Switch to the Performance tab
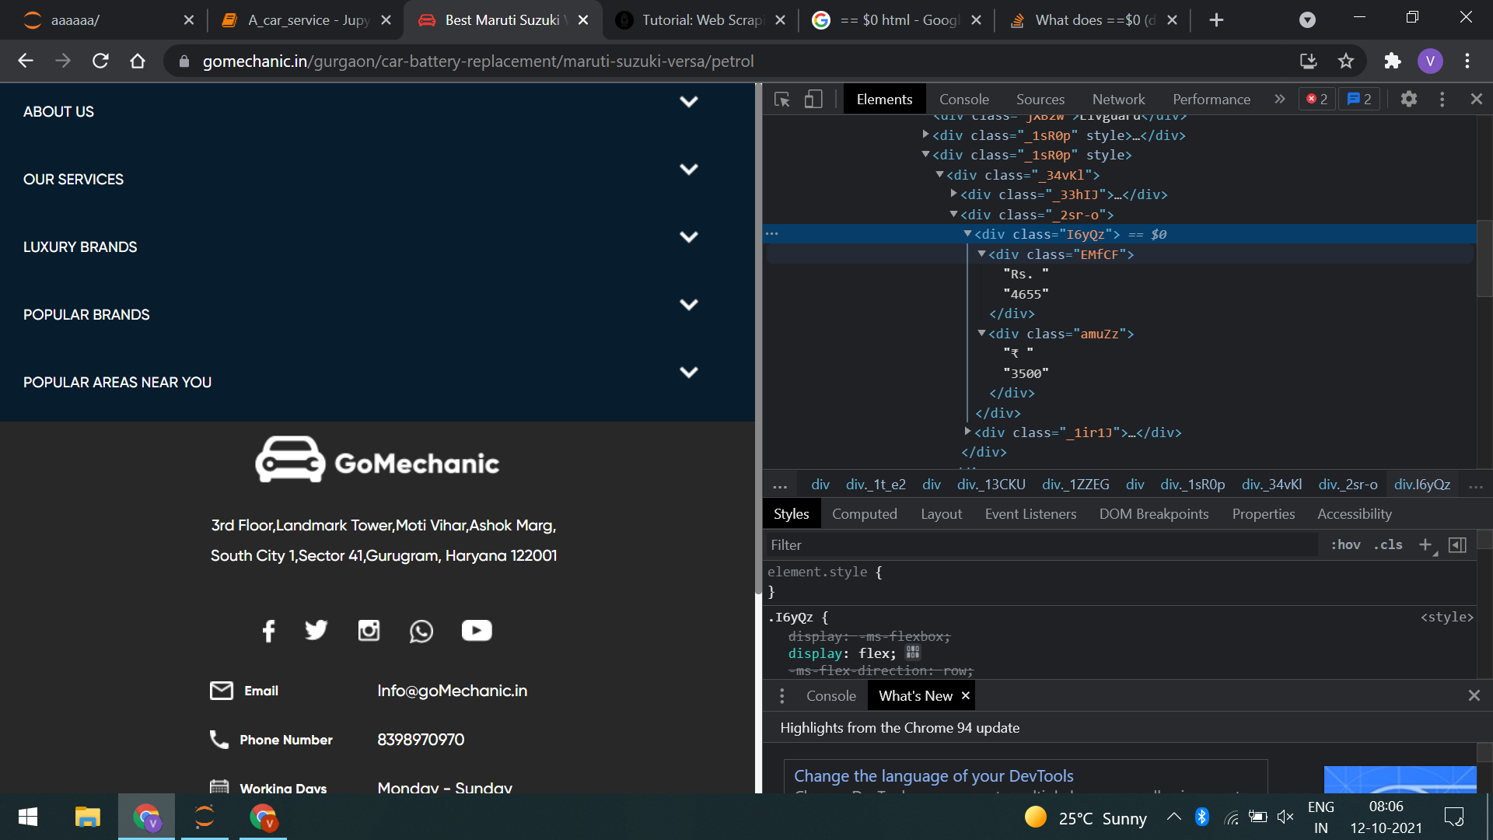Image resolution: width=1493 pixels, height=840 pixels. pyautogui.click(x=1212, y=99)
